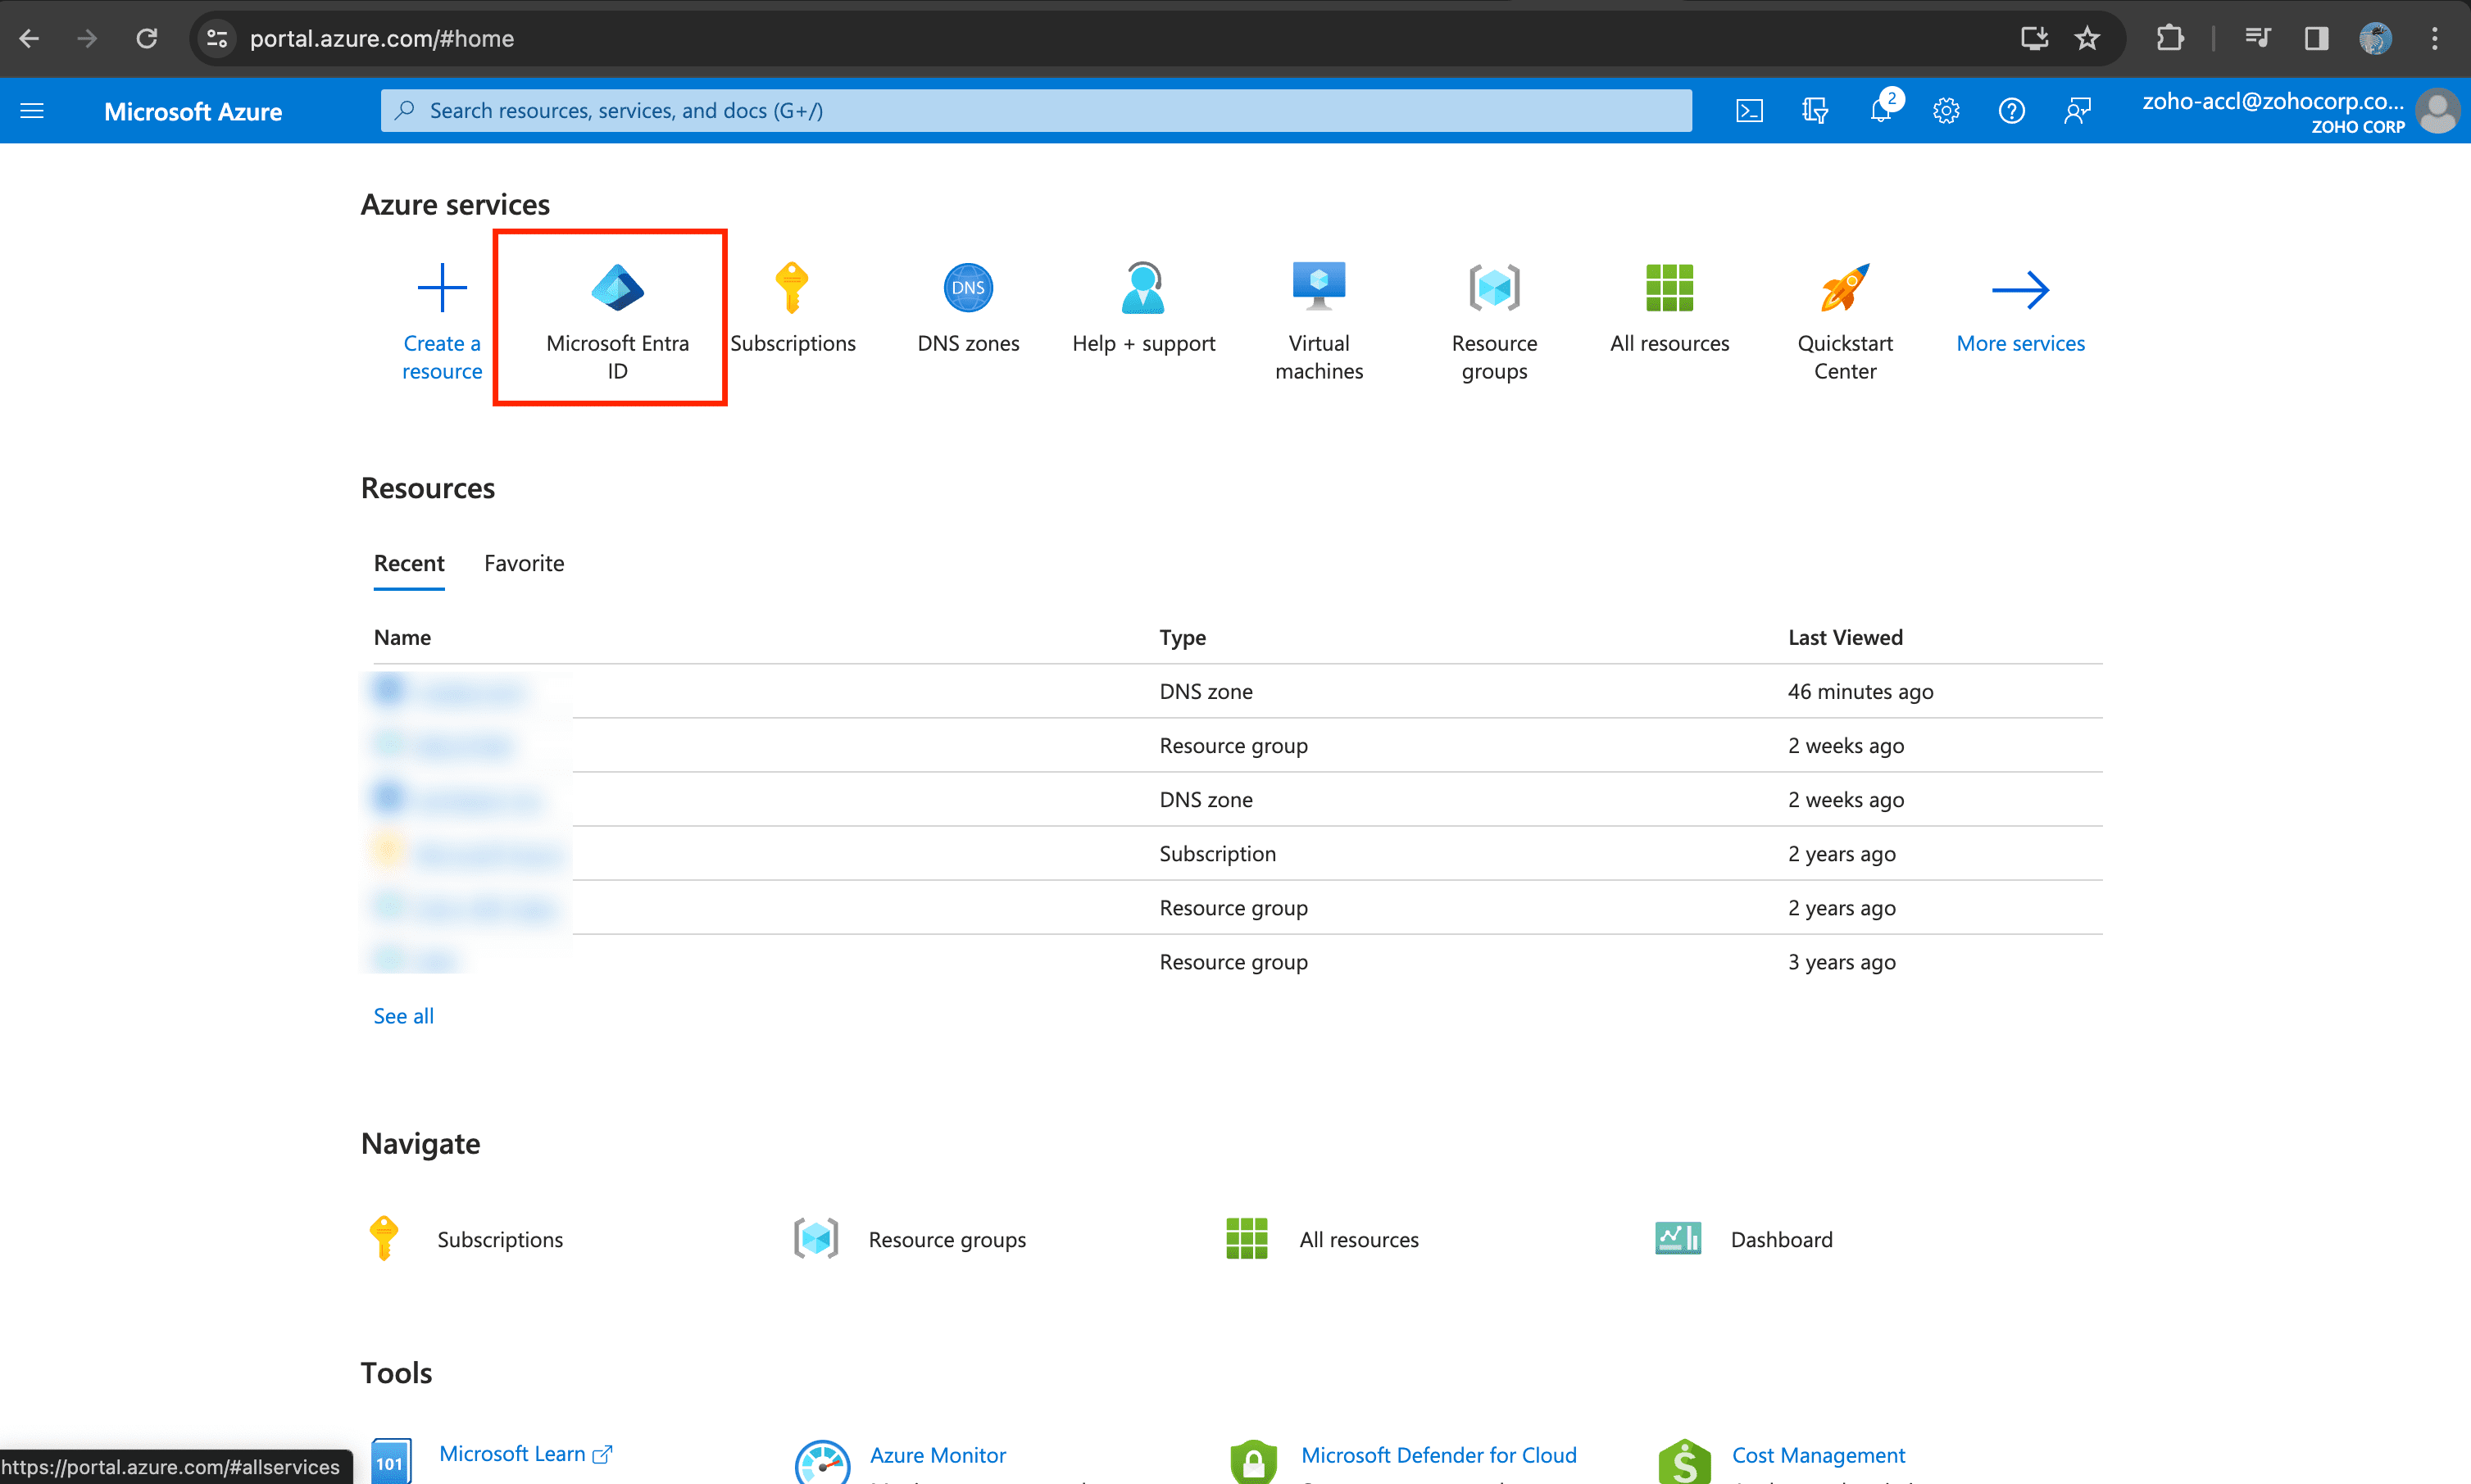The image size is (2471, 1484).
Task: Send feedback via top bar icon
Action: (2077, 110)
